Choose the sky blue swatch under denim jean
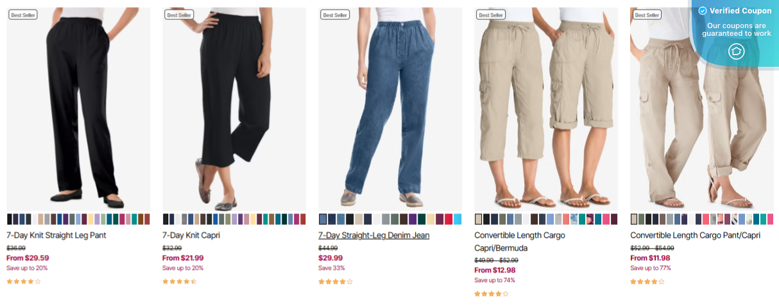Viewport: 779px width, 307px height. click(x=458, y=219)
